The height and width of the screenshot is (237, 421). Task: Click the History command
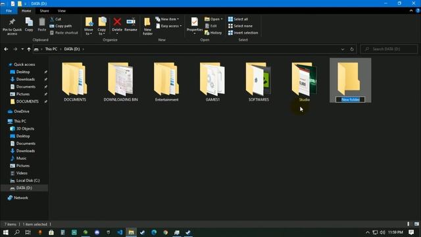(213, 33)
